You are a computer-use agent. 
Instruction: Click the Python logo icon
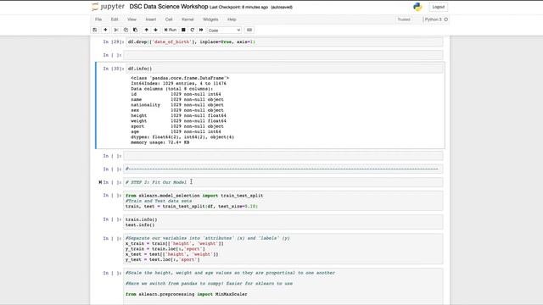pyautogui.click(x=417, y=7)
